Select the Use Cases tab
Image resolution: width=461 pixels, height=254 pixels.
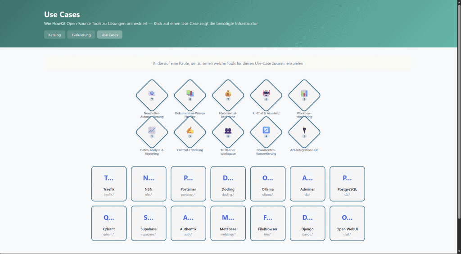click(109, 35)
